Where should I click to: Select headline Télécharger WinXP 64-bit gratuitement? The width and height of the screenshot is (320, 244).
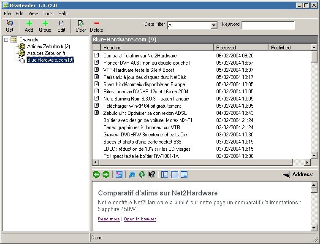(x=142, y=106)
